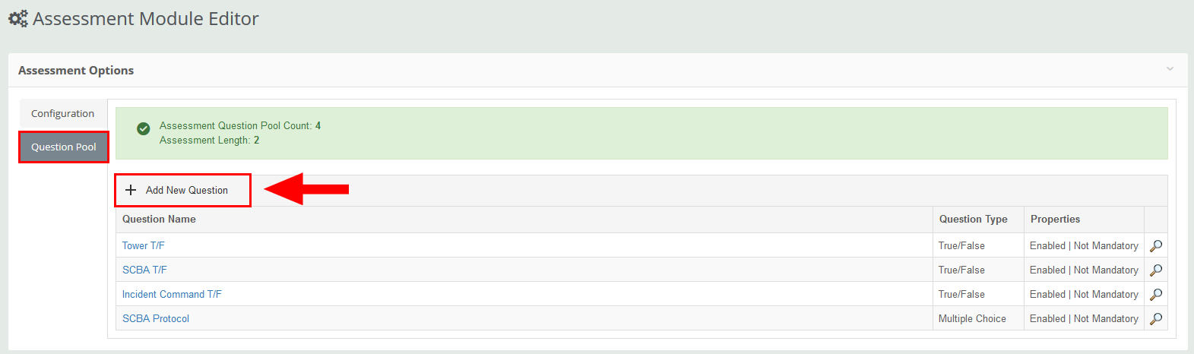
Task: Click the gears icon beside Assessment Module Editor
Action: [x=17, y=19]
